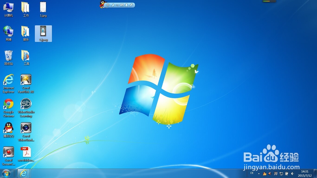317x178 pixels.
Task: Click the red muted speaker tray icon
Action: tap(269, 174)
